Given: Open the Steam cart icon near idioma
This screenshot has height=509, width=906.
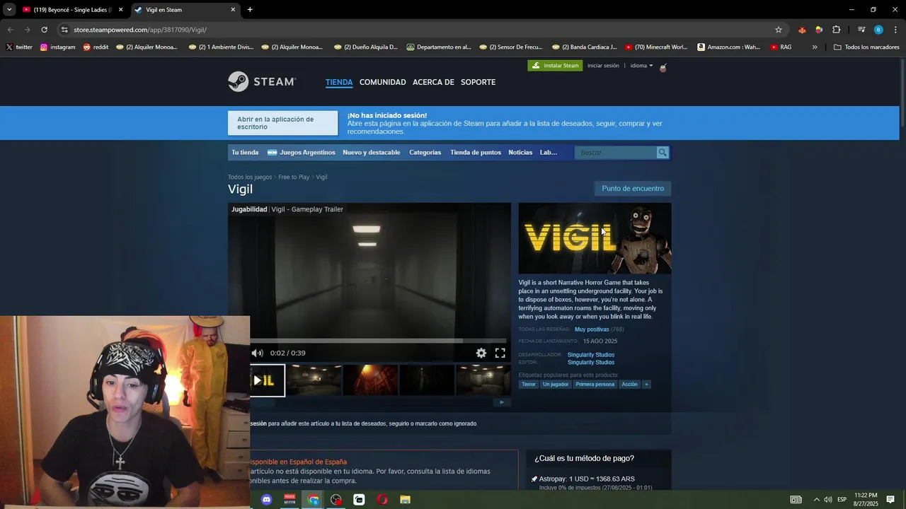Looking at the screenshot, I should click(663, 67).
